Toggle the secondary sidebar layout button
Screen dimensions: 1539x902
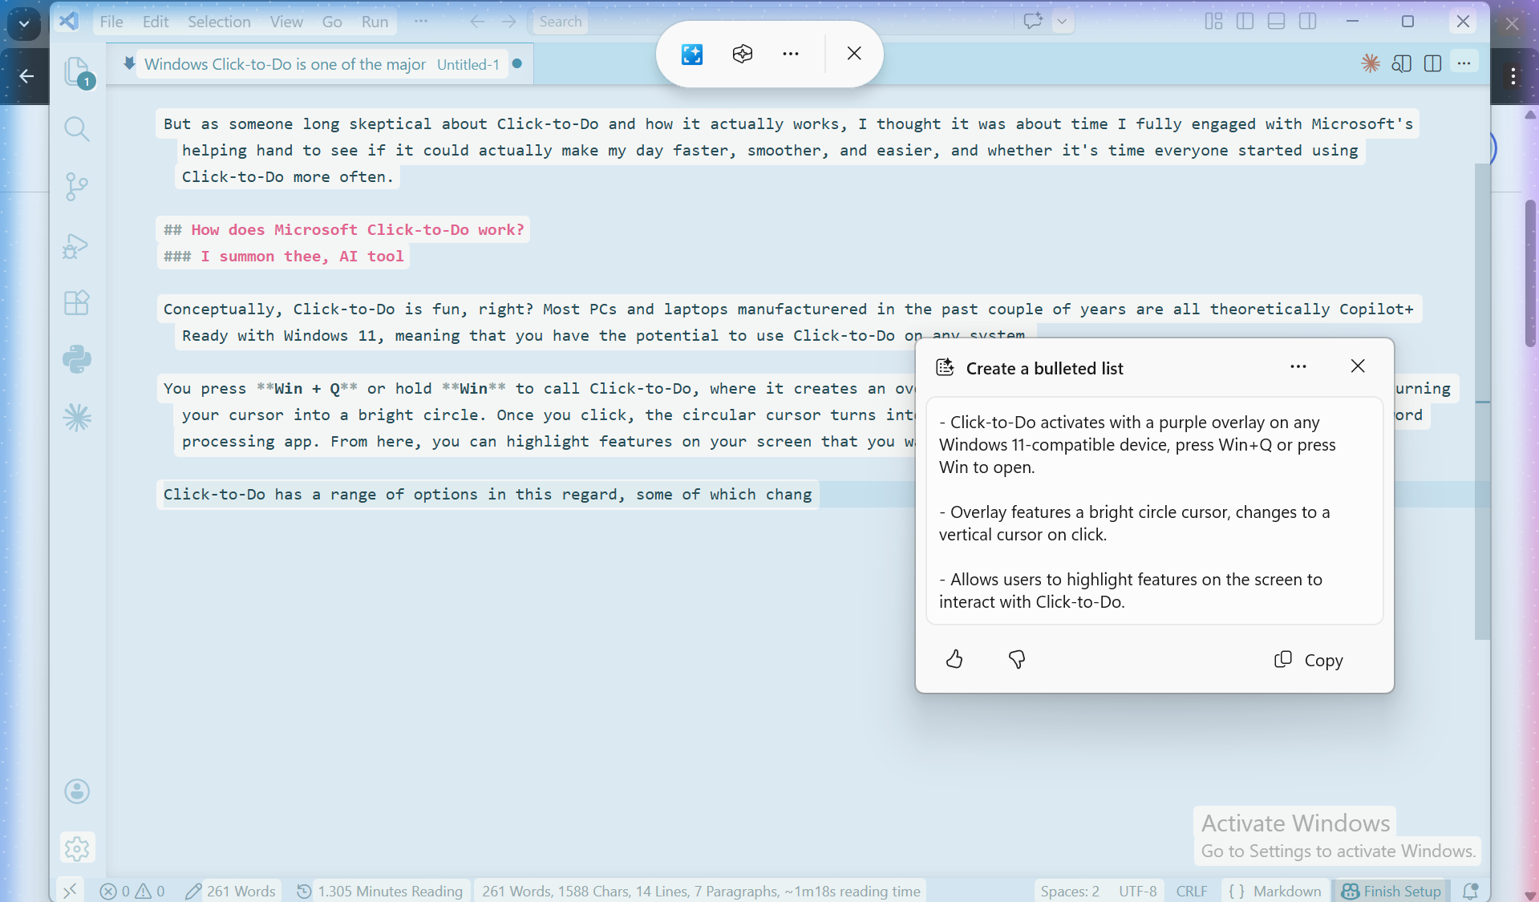1308,22
